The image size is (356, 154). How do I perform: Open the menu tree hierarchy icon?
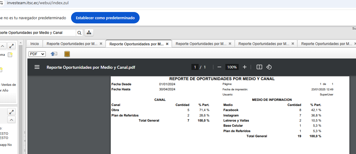pyautogui.click(x=89, y=33)
